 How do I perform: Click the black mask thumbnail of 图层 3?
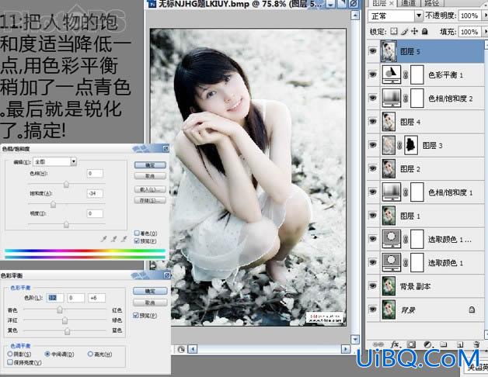[x=411, y=145]
